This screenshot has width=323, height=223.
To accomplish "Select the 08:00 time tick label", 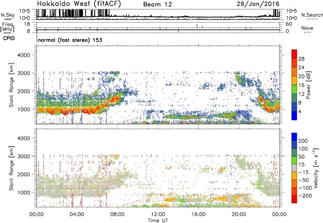I will 117,215.
